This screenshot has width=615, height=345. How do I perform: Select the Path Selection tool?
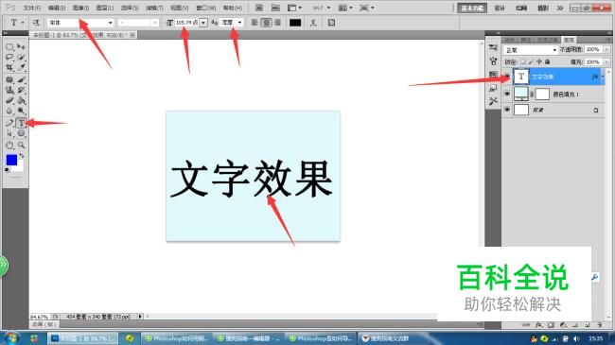coord(9,133)
